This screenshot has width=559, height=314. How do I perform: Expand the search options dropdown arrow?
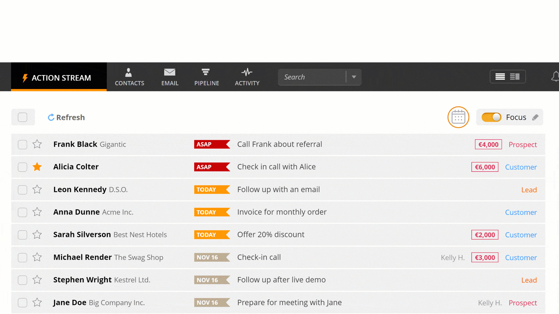click(x=354, y=77)
